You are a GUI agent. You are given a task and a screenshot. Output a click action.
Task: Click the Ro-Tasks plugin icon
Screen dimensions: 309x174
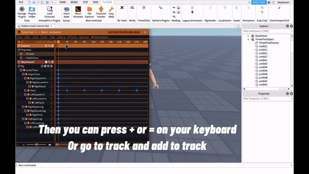pyautogui.click(x=122, y=8)
